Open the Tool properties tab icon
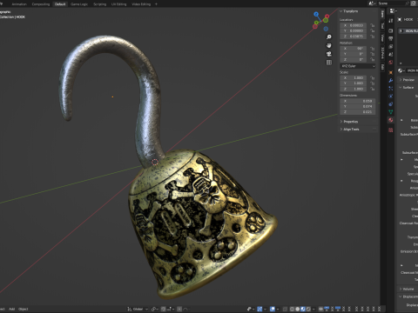 [x=391, y=20]
